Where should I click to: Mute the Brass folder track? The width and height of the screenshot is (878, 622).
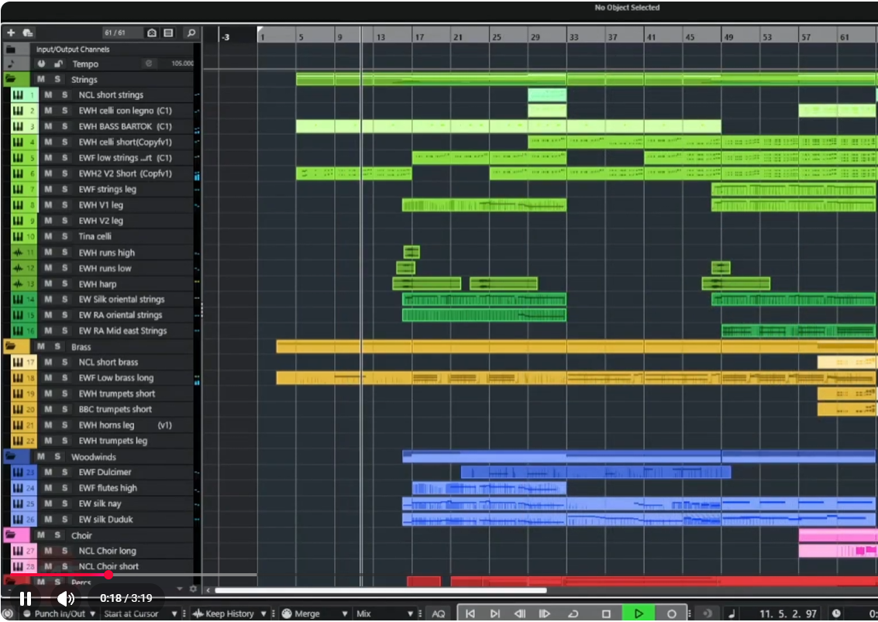[x=40, y=347]
